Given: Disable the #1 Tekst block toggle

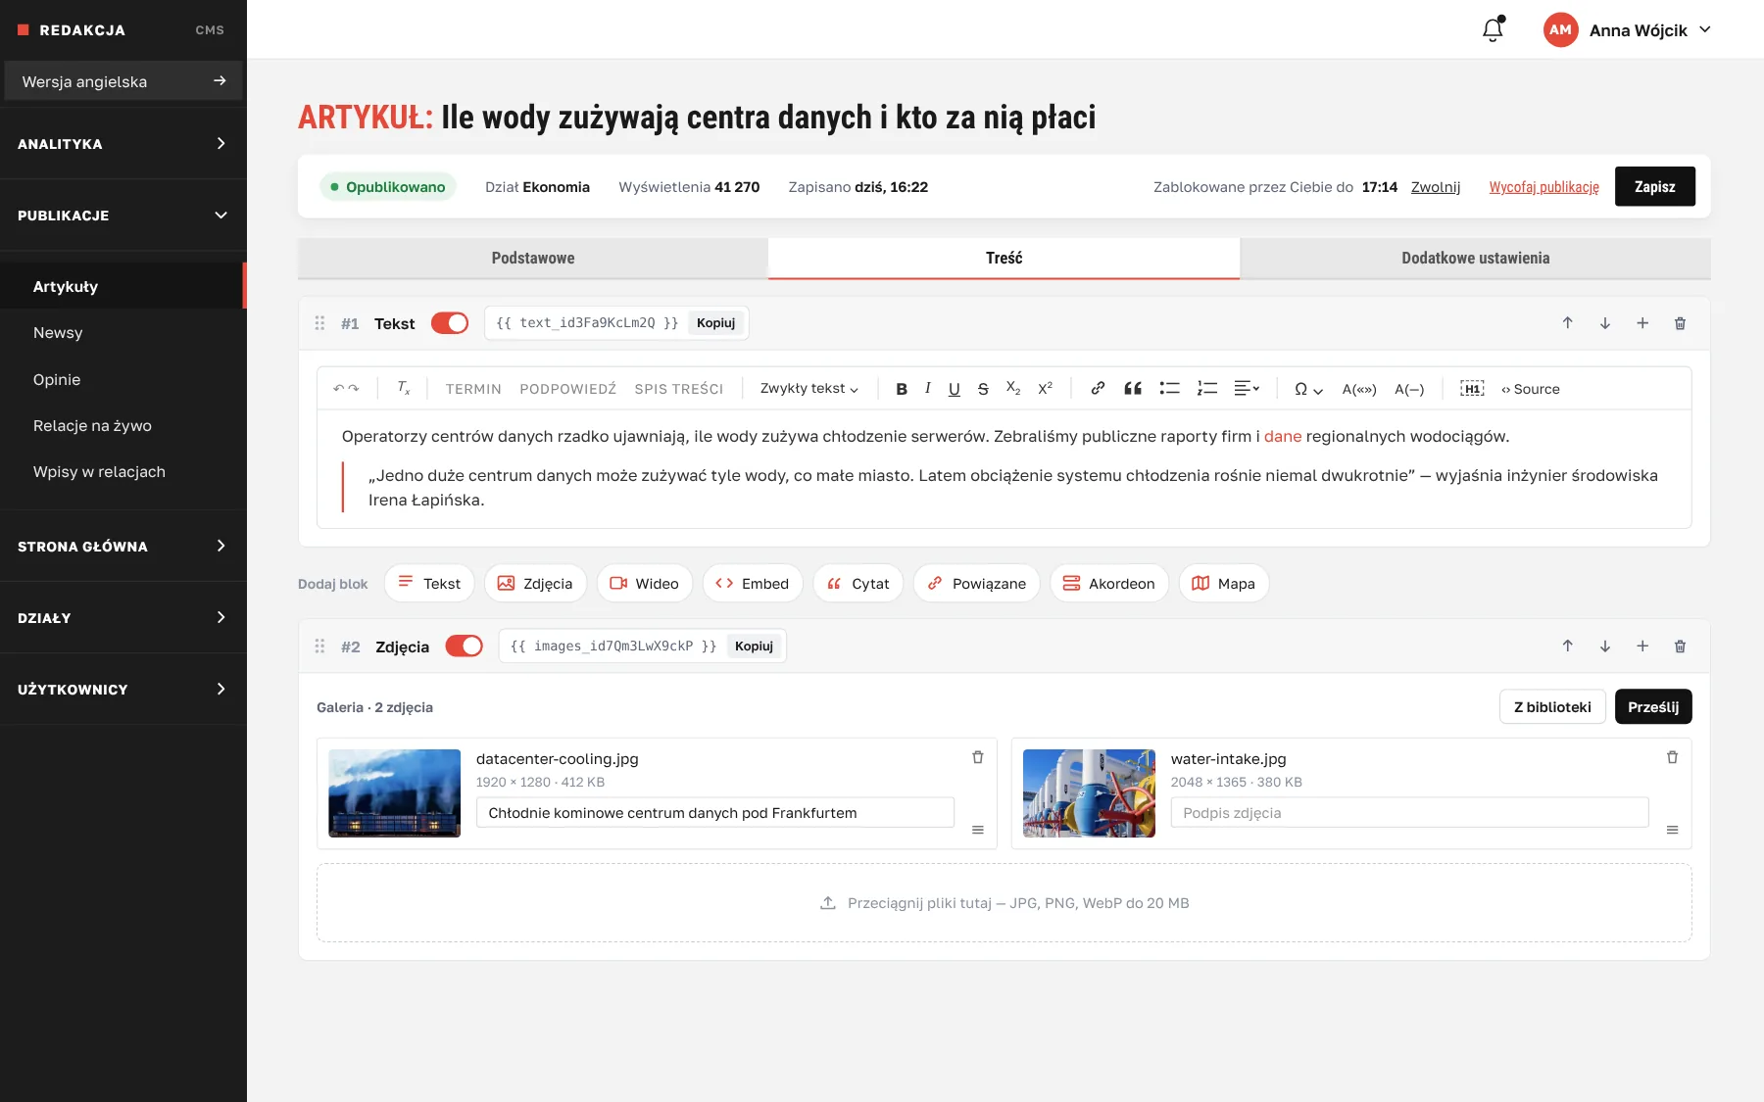Looking at the screenshot, I should [450, 323].
